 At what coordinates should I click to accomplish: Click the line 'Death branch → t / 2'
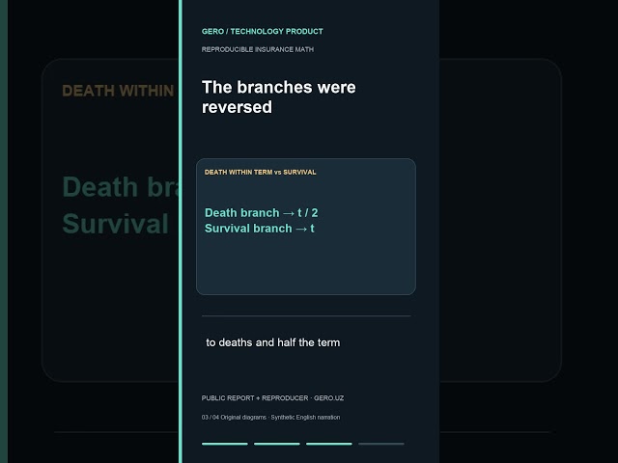pos(262,213)
